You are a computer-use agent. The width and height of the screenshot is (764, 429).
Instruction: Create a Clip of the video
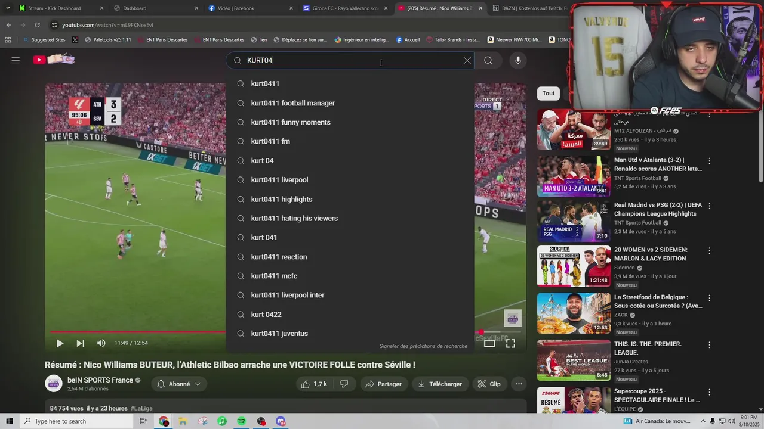(x=489, y=384)
